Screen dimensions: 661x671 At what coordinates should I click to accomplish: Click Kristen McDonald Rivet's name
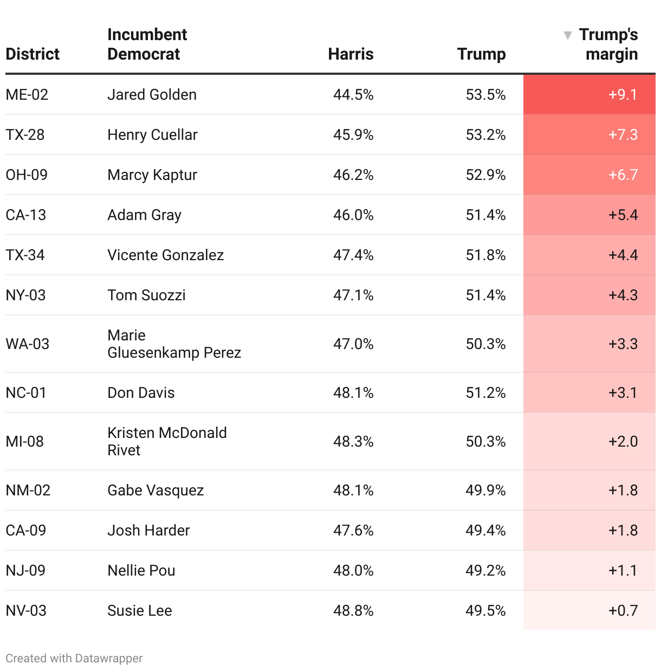tap(167, 441)
